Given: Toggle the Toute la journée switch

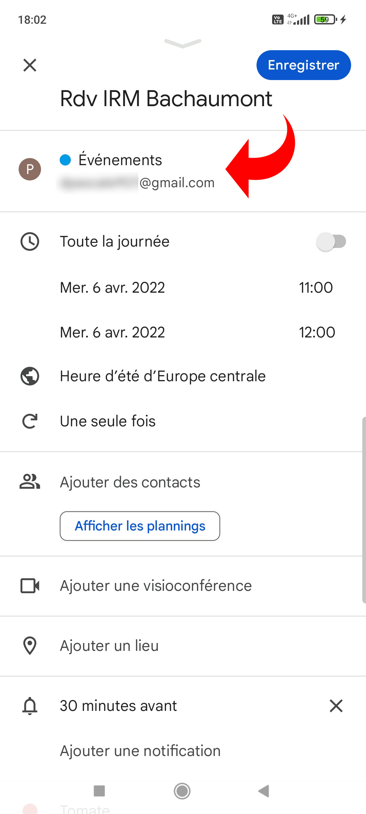Looking at the screenshot, I should (331, 241).
